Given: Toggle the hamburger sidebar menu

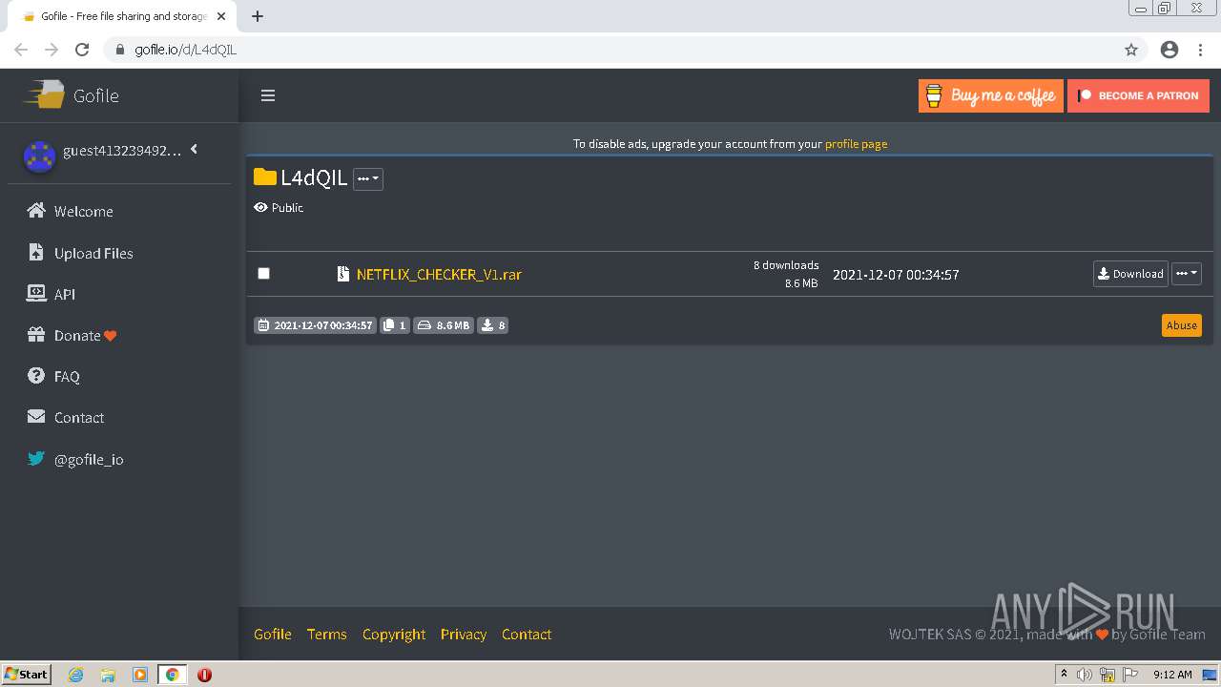Looking at the screenshot, I should point(268,95).
